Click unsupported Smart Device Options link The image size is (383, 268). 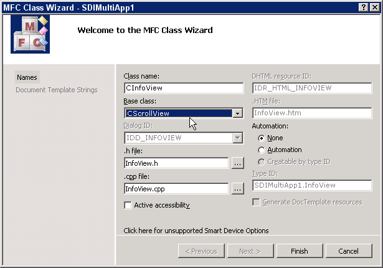[196, 231]
